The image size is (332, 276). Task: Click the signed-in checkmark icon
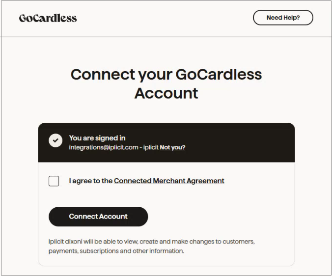pyautogui.click(x=55, y=140)
